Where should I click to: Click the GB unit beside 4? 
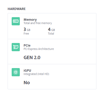click(x=53, y=30)
